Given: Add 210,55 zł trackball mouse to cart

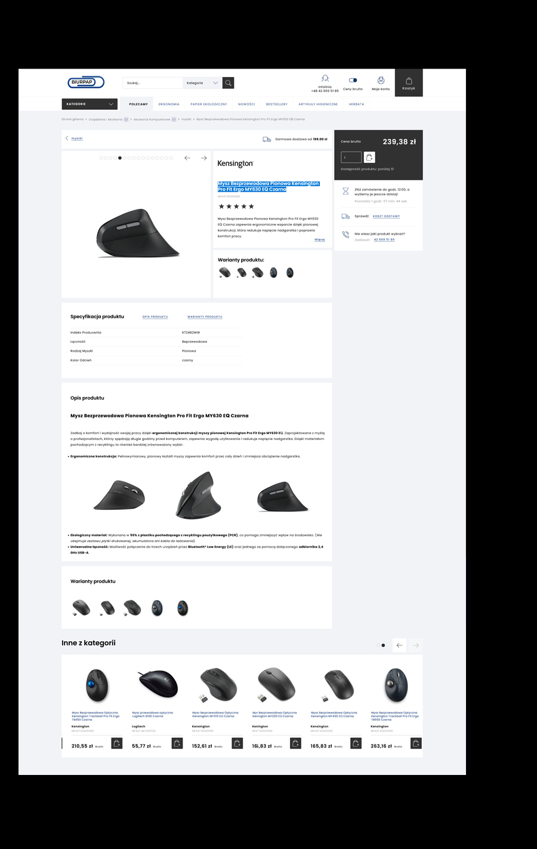Looking at the screenshot, I should (117, 743).
